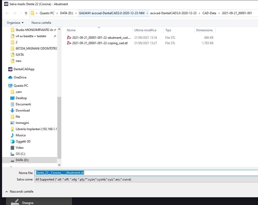Sort files by the Dimensione column
Screen dimensions: 258x205
pos(205,30)
